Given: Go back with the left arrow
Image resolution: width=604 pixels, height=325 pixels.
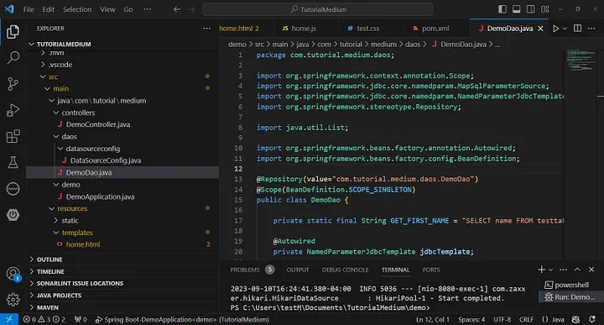Looking at the screenshot, I should pos(177,9).
